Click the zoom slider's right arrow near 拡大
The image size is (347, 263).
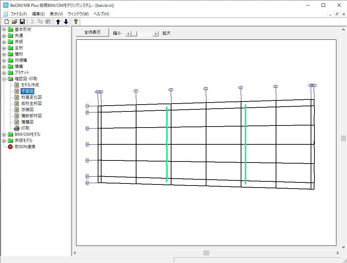[x=156, y=34]
